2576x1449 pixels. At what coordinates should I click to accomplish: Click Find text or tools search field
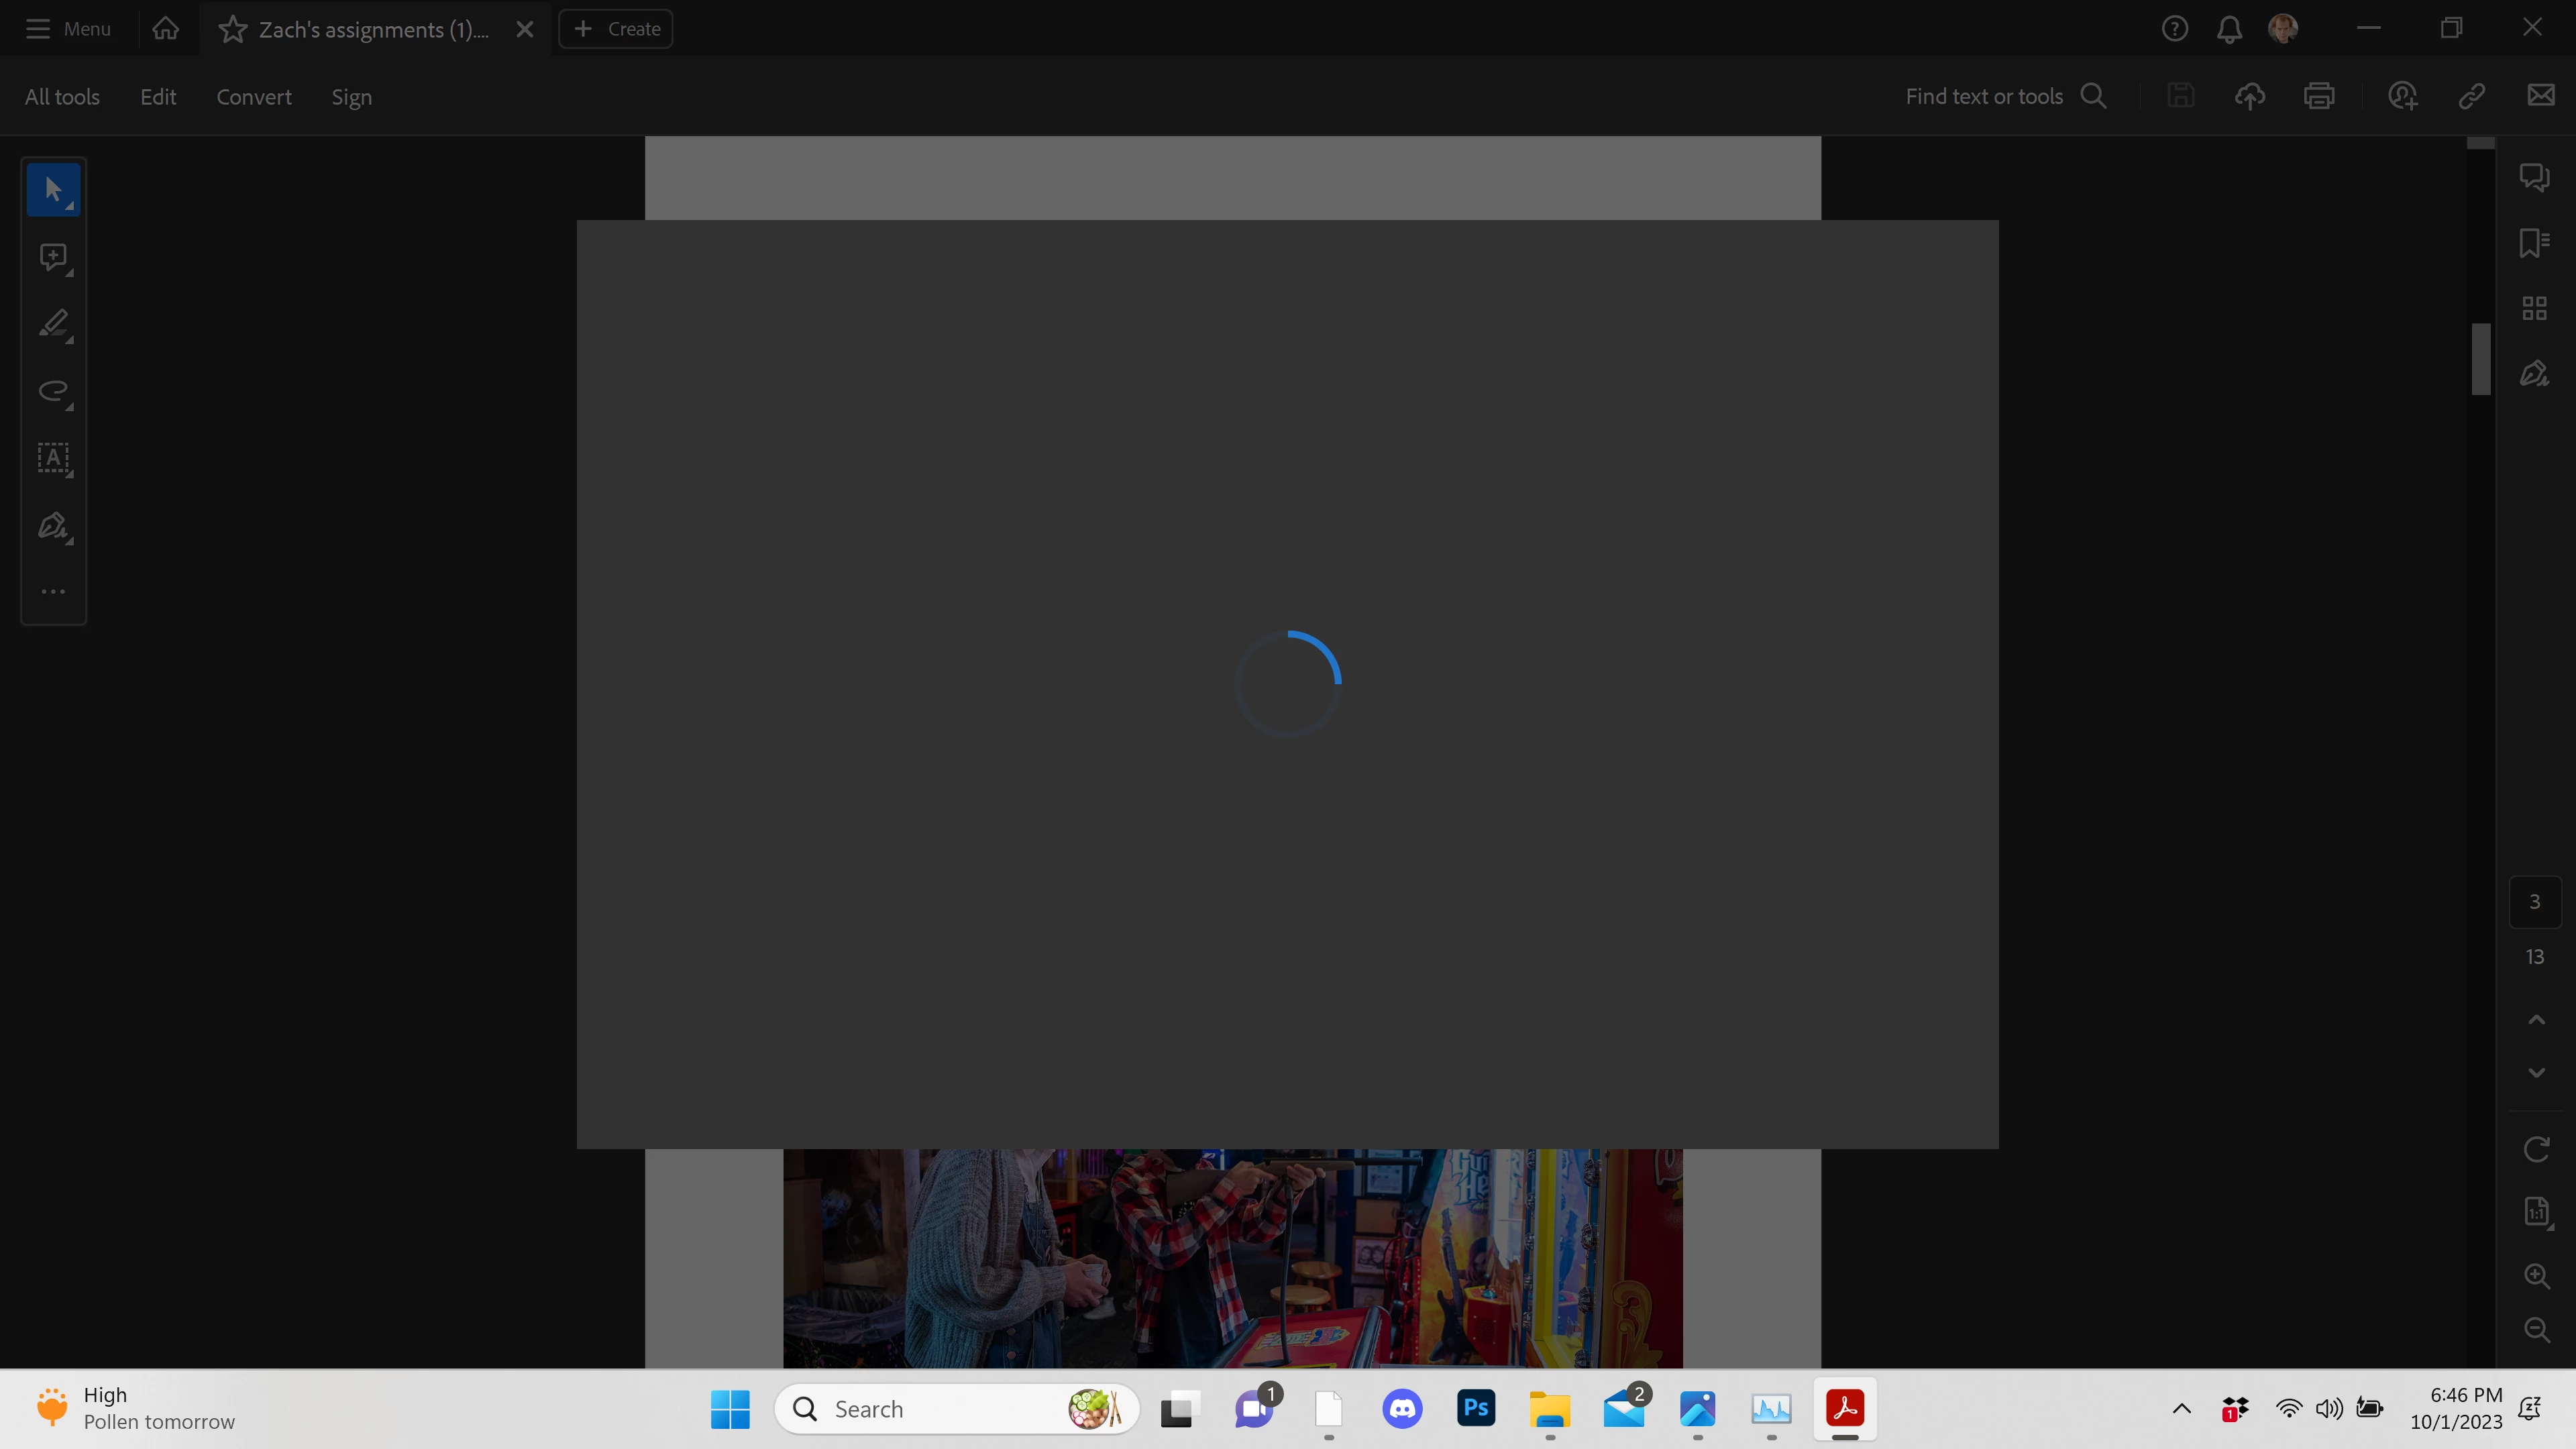coord(1984,97)
